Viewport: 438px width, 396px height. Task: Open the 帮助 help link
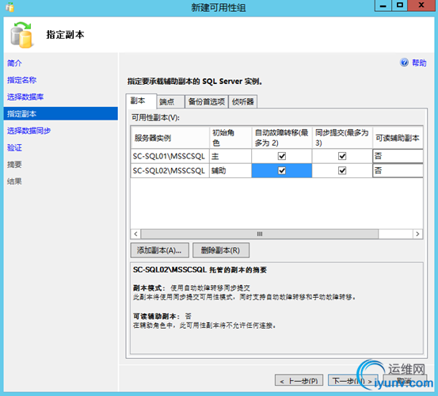(419, 63)
